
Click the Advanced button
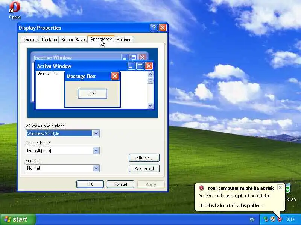(x=144, y=168)
